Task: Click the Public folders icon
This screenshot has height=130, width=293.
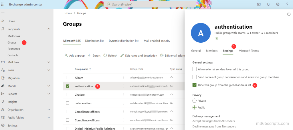Action: (x=3, y=117)
